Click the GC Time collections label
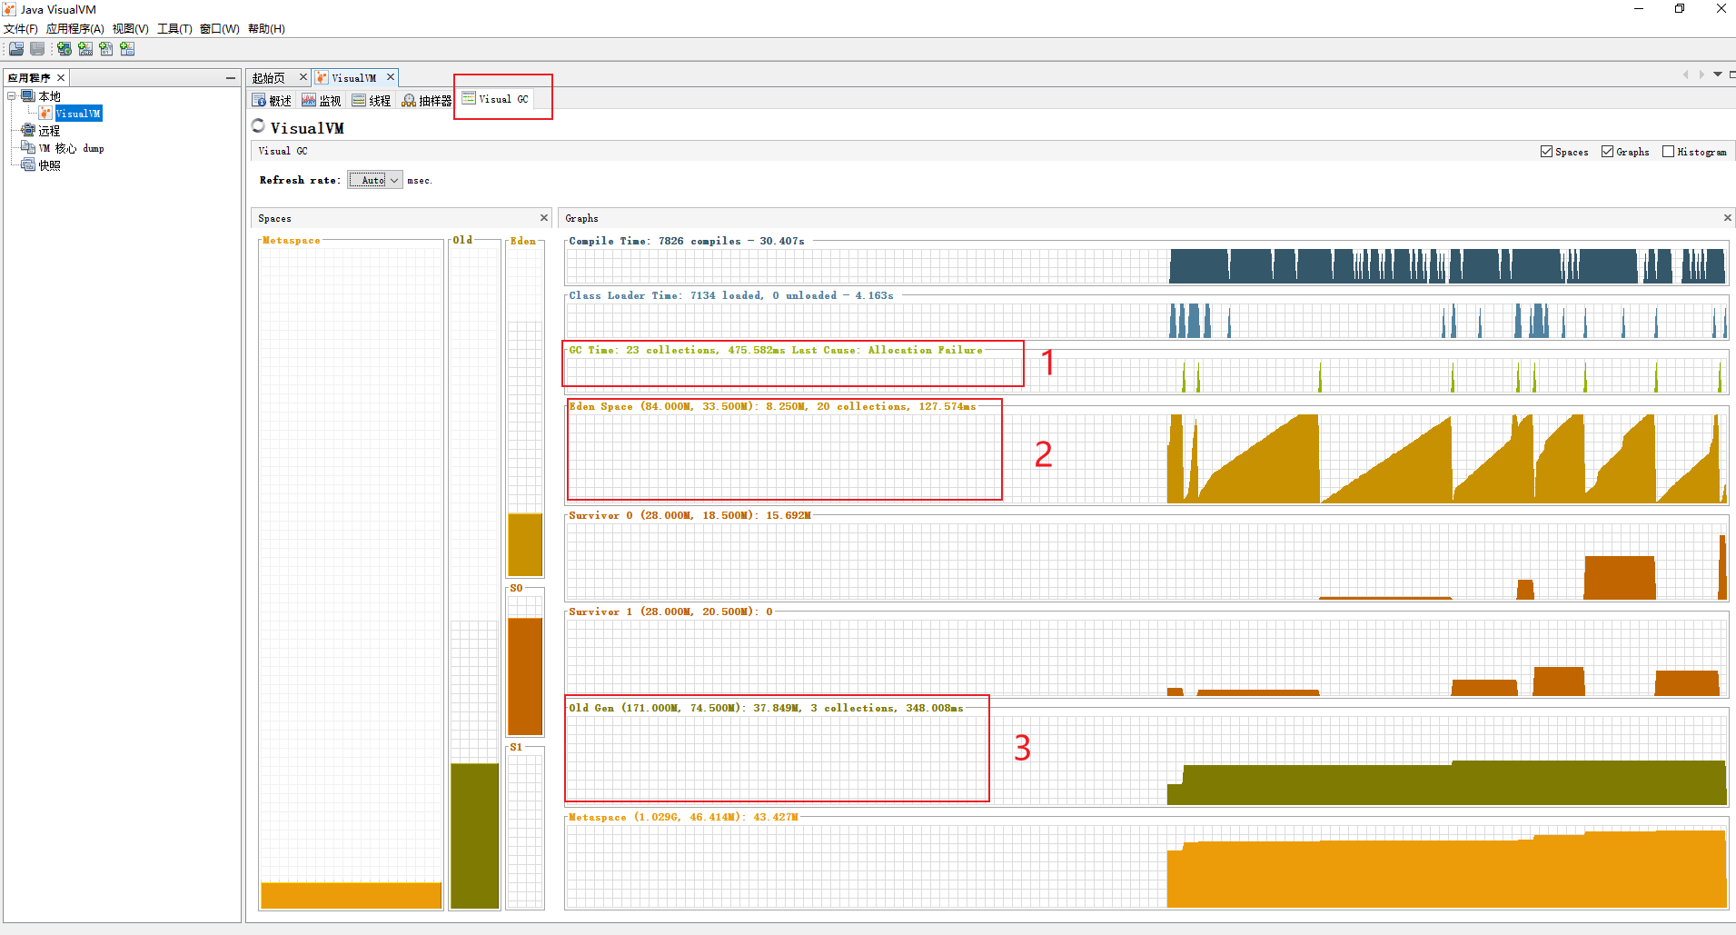1736x935 pixels. click(776, 351)
